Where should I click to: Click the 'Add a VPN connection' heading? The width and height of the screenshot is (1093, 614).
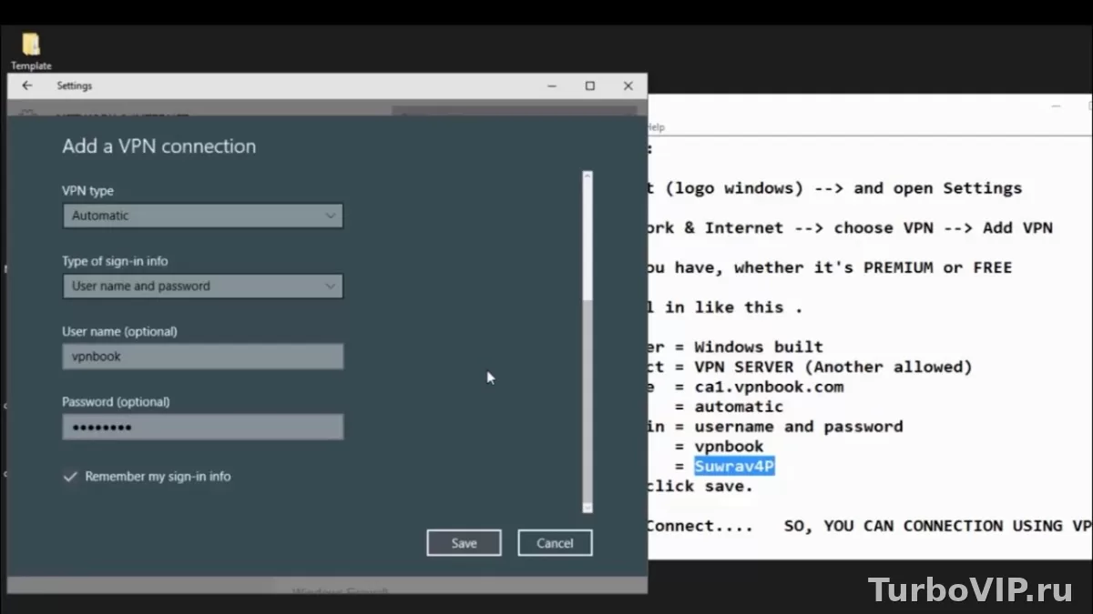pos(159,146)
